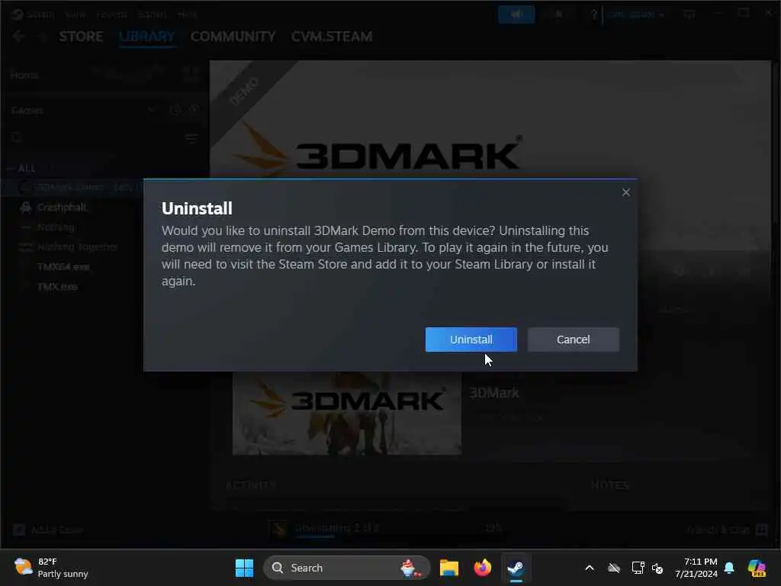Open the COMMUNITY tab

pos(233,37)
